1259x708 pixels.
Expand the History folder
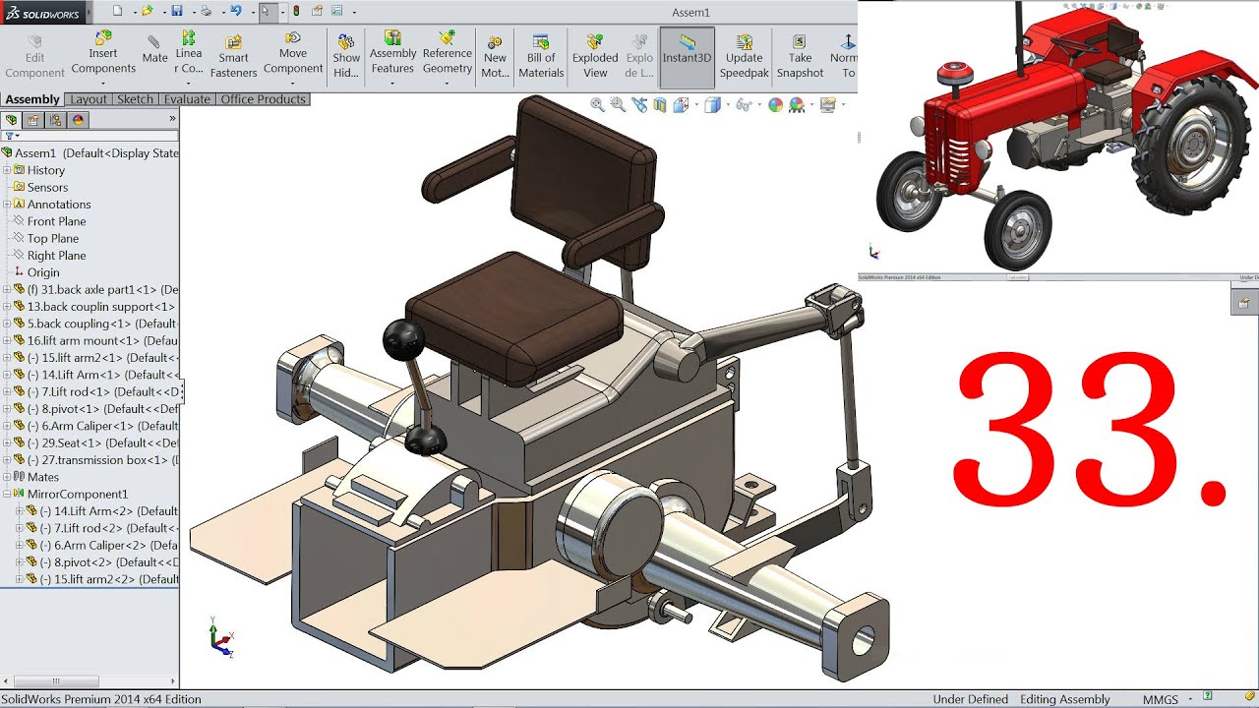point(7,170)
